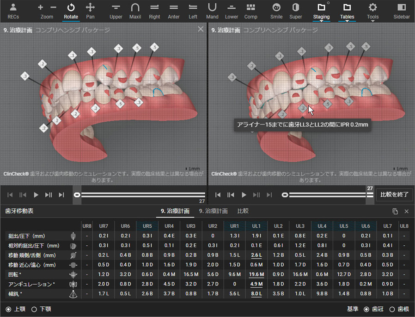Switch to the 比較 tab
The image size is (415, 317).
(243, 211)
